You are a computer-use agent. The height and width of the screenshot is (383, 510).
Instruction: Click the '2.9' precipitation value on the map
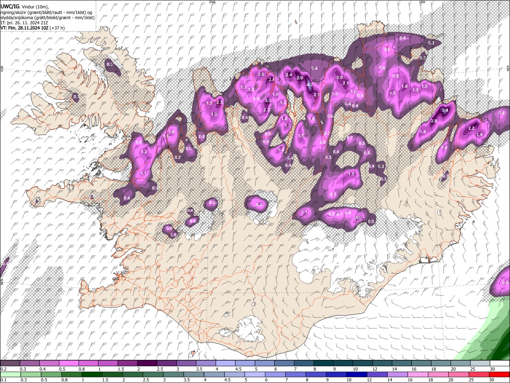(x=300, y=78)
